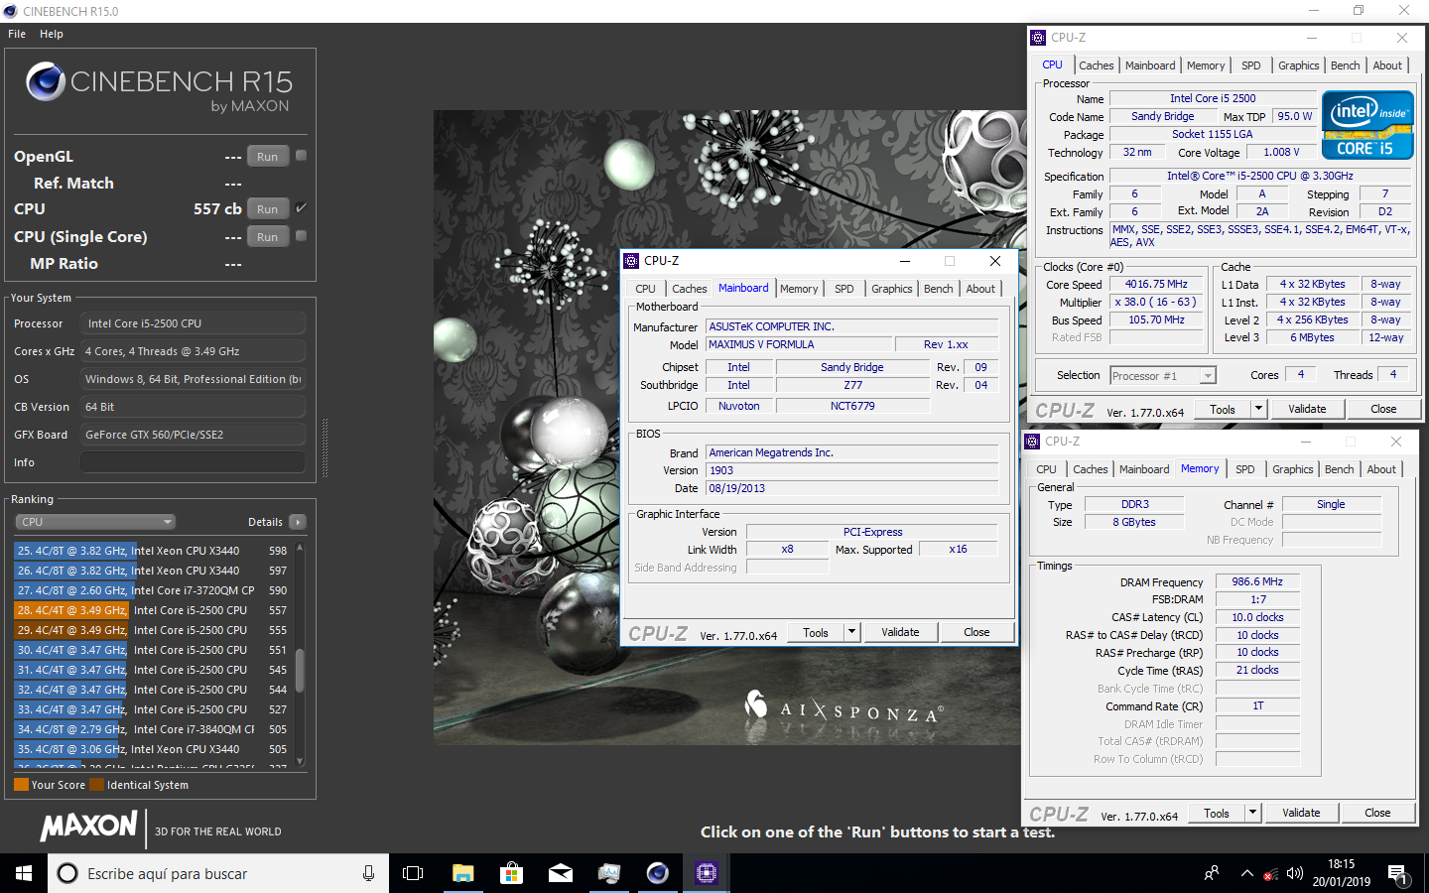Image resolution: width=1429 pixels, height=893 pixels.
Task: Open Tools dropdown arrow in Mainboard CPU-Z window
Action: [851, 632]
